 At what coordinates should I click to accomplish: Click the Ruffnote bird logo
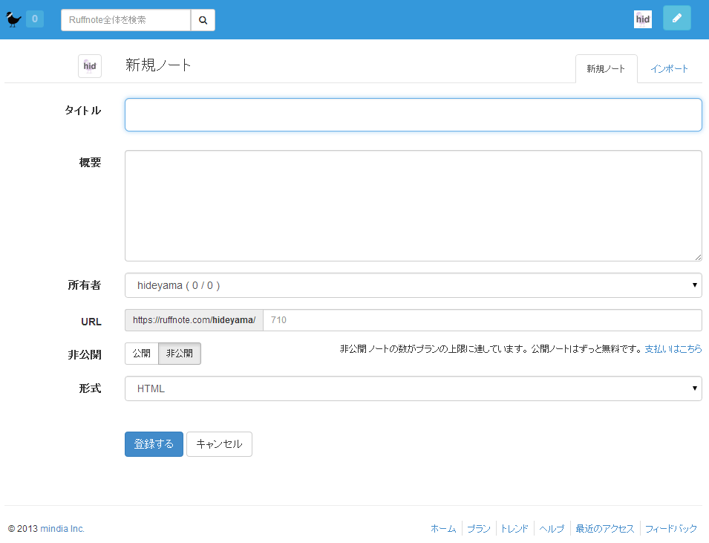(x=13, y=19)
